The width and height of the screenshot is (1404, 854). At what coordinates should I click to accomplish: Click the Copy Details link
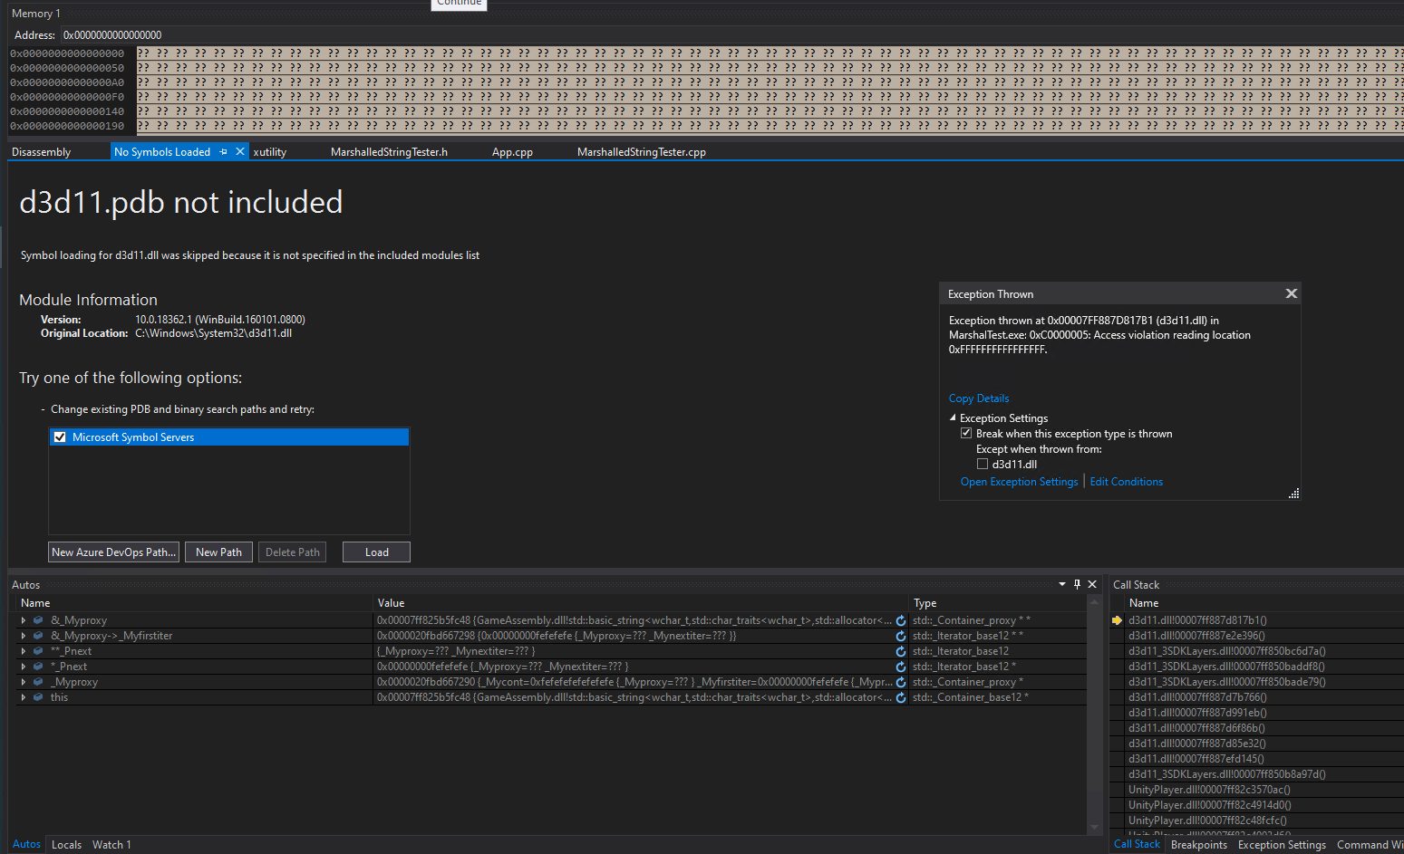pos(979,398)
